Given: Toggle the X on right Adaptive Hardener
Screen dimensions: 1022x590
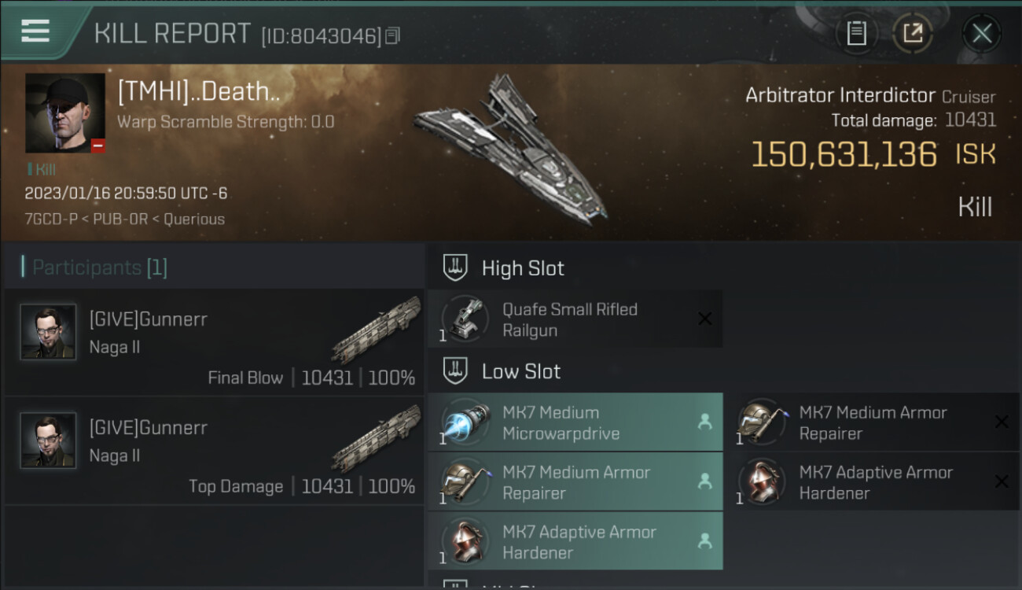Looking at the screenshot, I should pos(1001,482).
